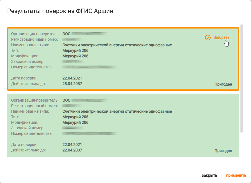Select the result card valid until 23.04.2037
Viewport: 251px width, 183px height.
[123, 59]
